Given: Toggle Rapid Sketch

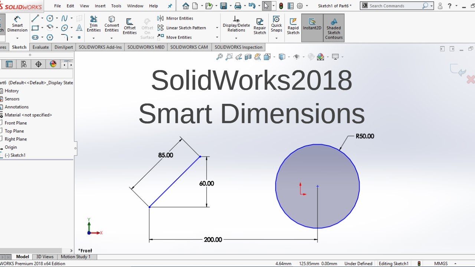Looking at the screenshot, I should click(x=293, y=26).
